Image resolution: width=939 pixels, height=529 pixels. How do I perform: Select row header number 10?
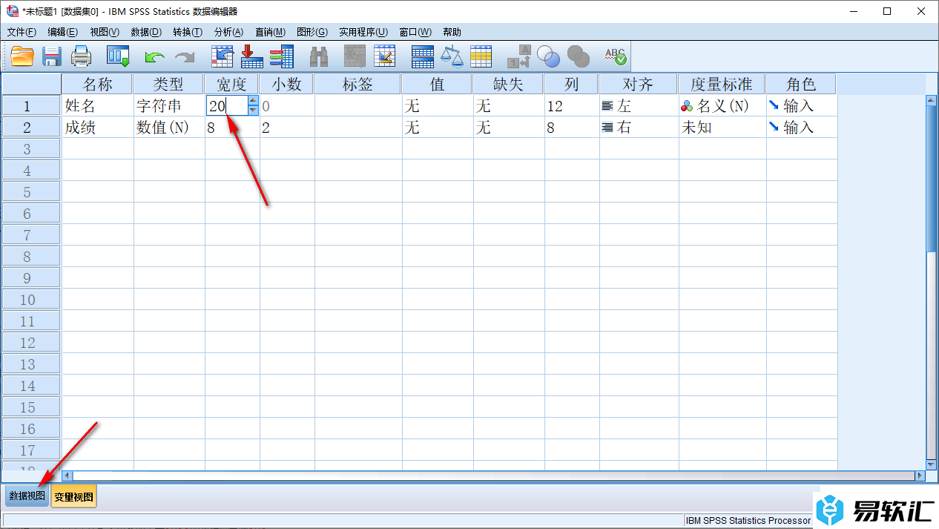point(31,300)
